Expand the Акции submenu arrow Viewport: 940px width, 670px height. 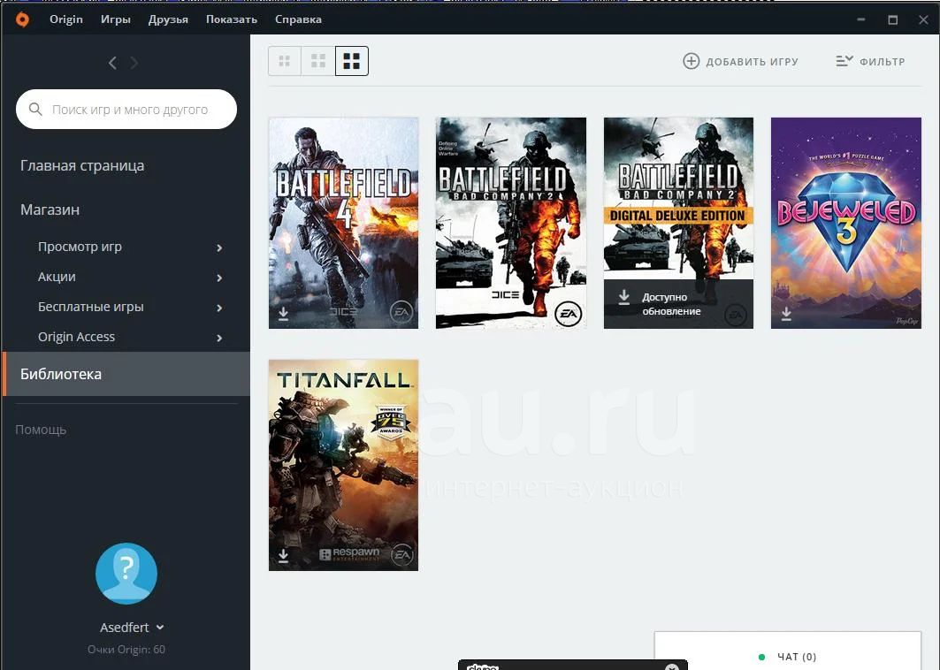(x=219, y=278)
